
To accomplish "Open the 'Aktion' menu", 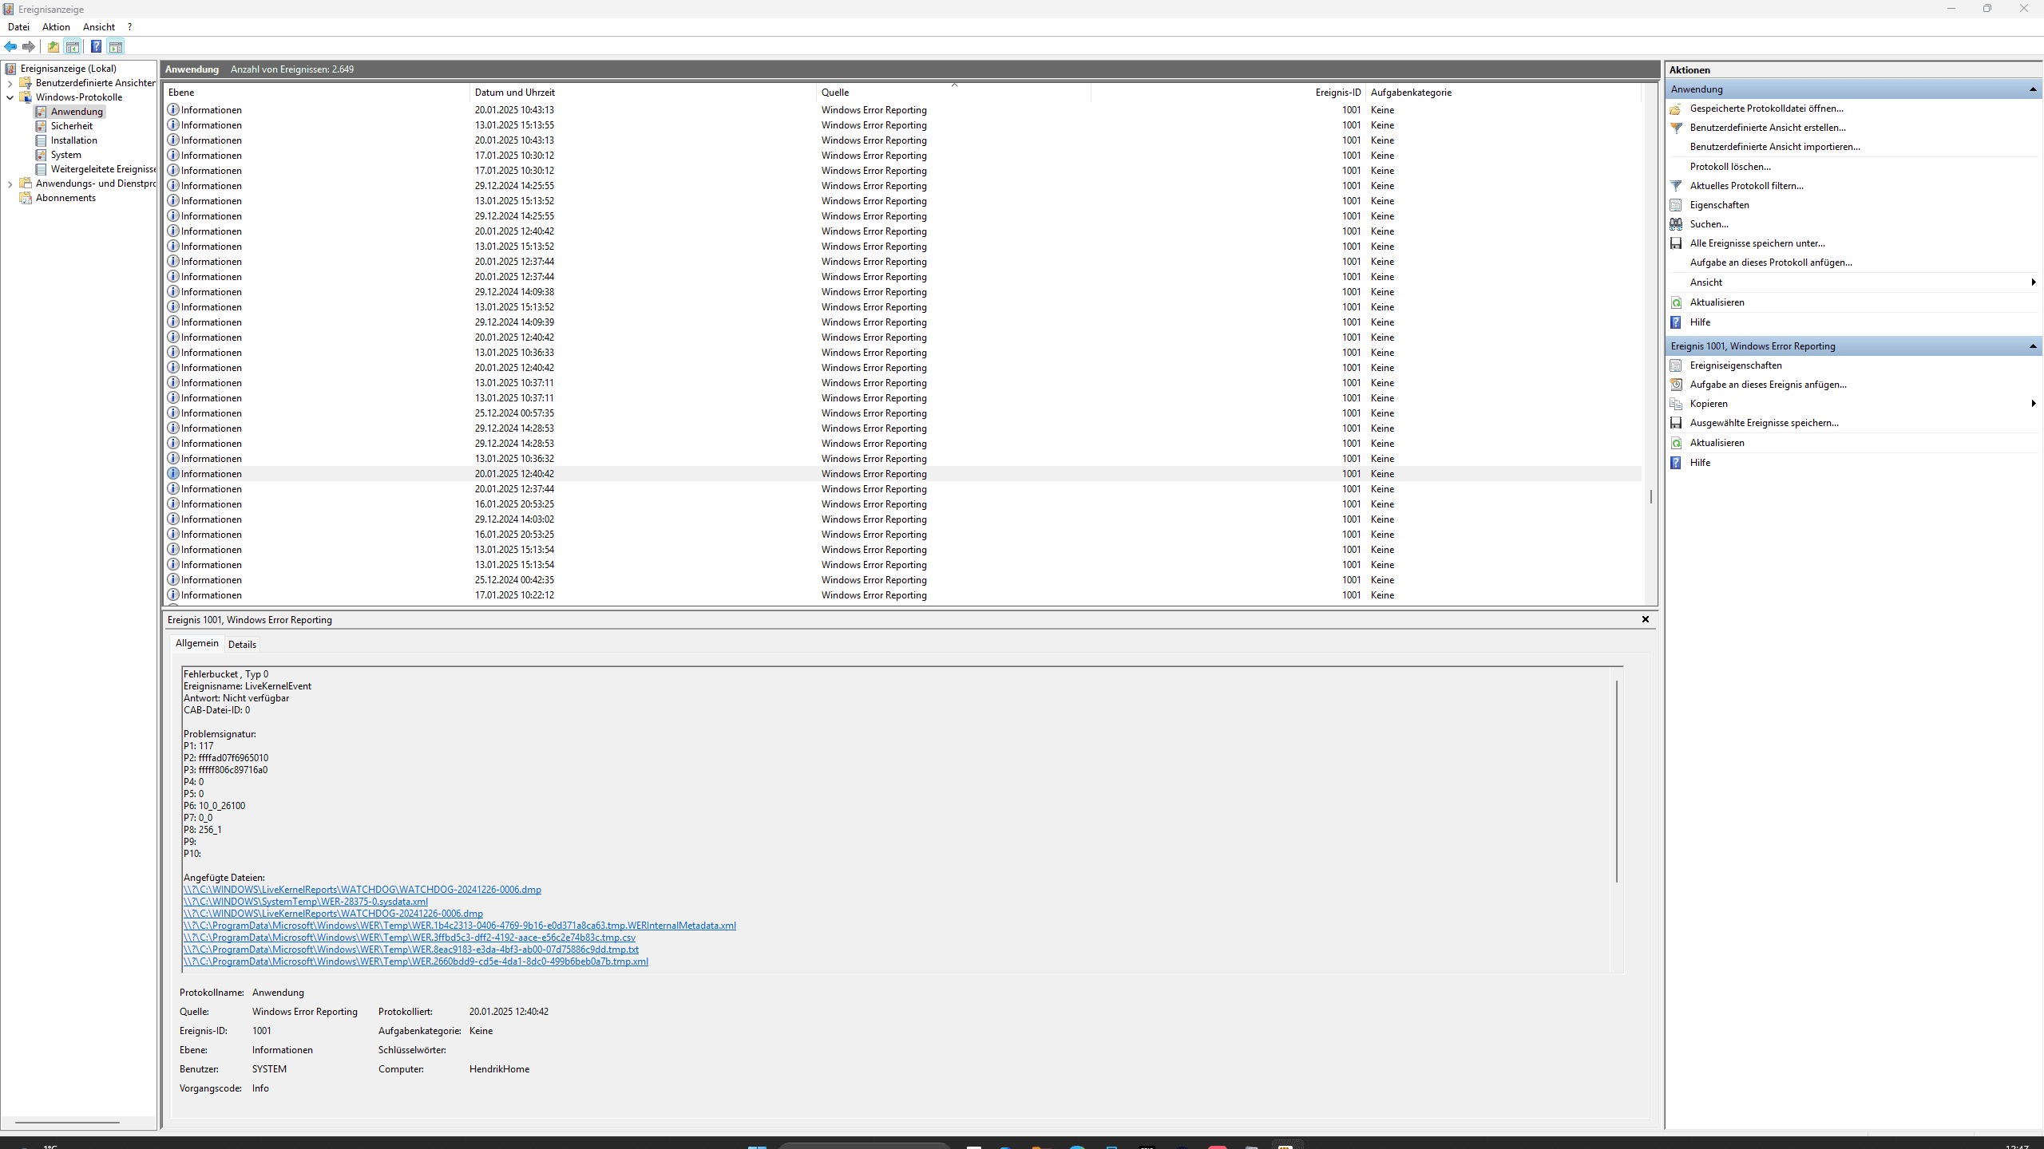I will 56,27.
